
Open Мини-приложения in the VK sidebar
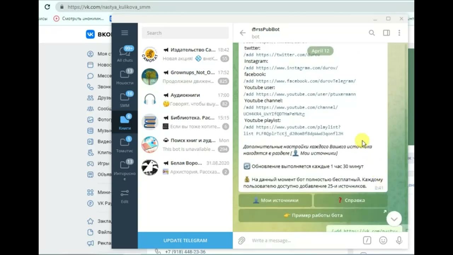point(99,193)
